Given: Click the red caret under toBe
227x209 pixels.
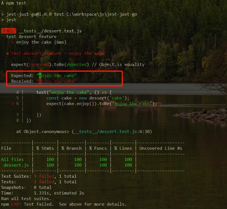Looking at the screenshot, I should [x=101, y=108].
